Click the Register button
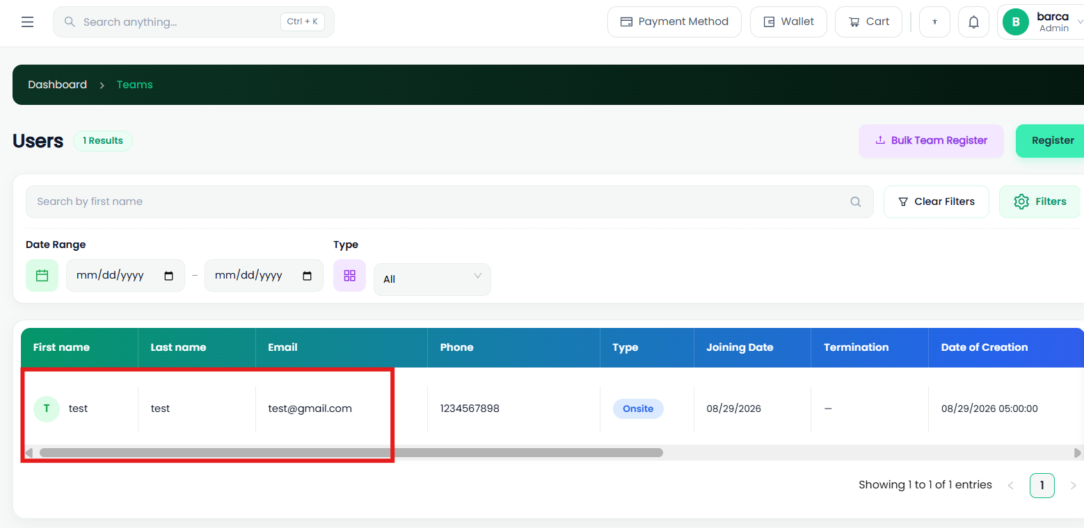Viewport: 1084px width, 528px height. pos(1050,141)
